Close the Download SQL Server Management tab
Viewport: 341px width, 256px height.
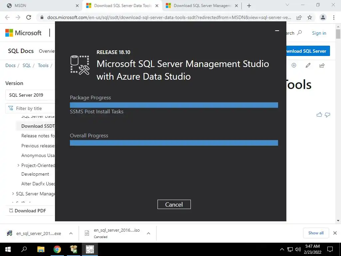point(236,6)
